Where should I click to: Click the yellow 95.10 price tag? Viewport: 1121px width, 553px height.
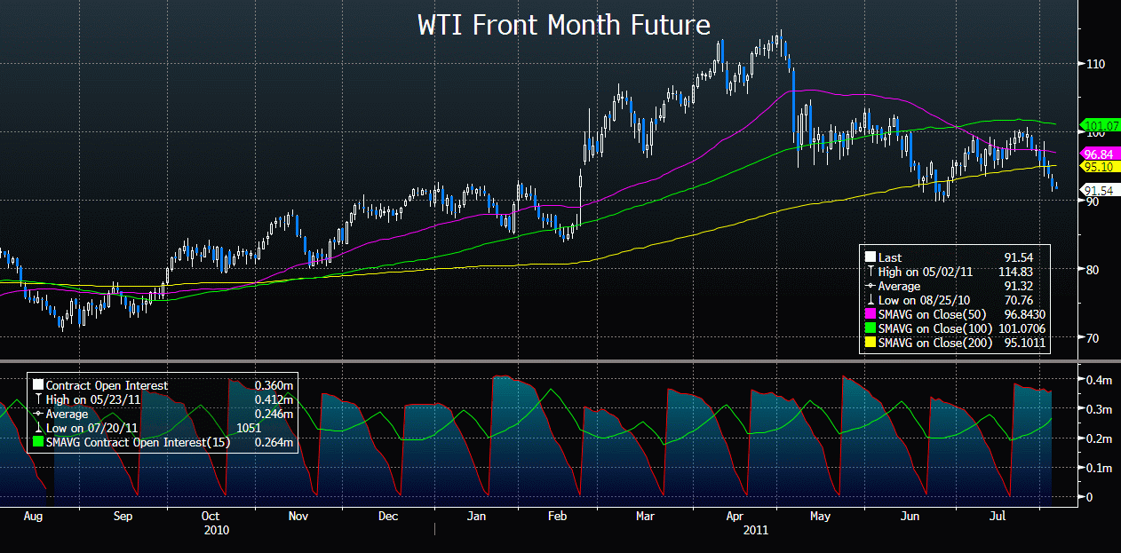coord(1098,166)
